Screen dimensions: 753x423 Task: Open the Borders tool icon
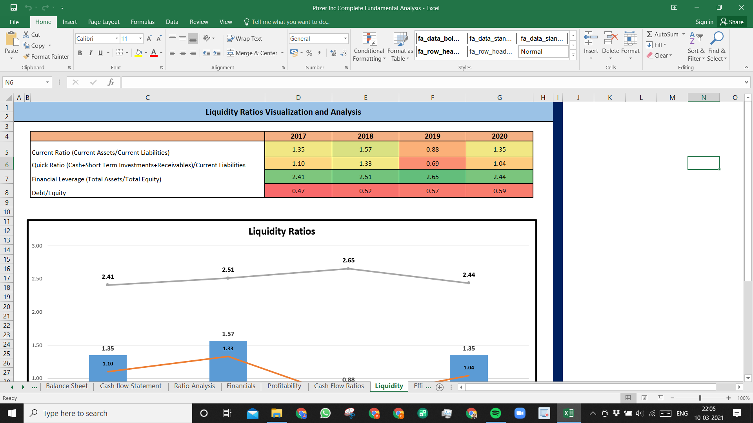point(120,53)
